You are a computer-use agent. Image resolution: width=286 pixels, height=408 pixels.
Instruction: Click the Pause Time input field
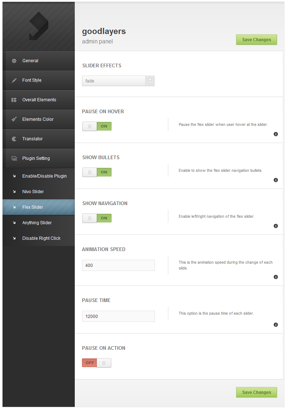118,316
